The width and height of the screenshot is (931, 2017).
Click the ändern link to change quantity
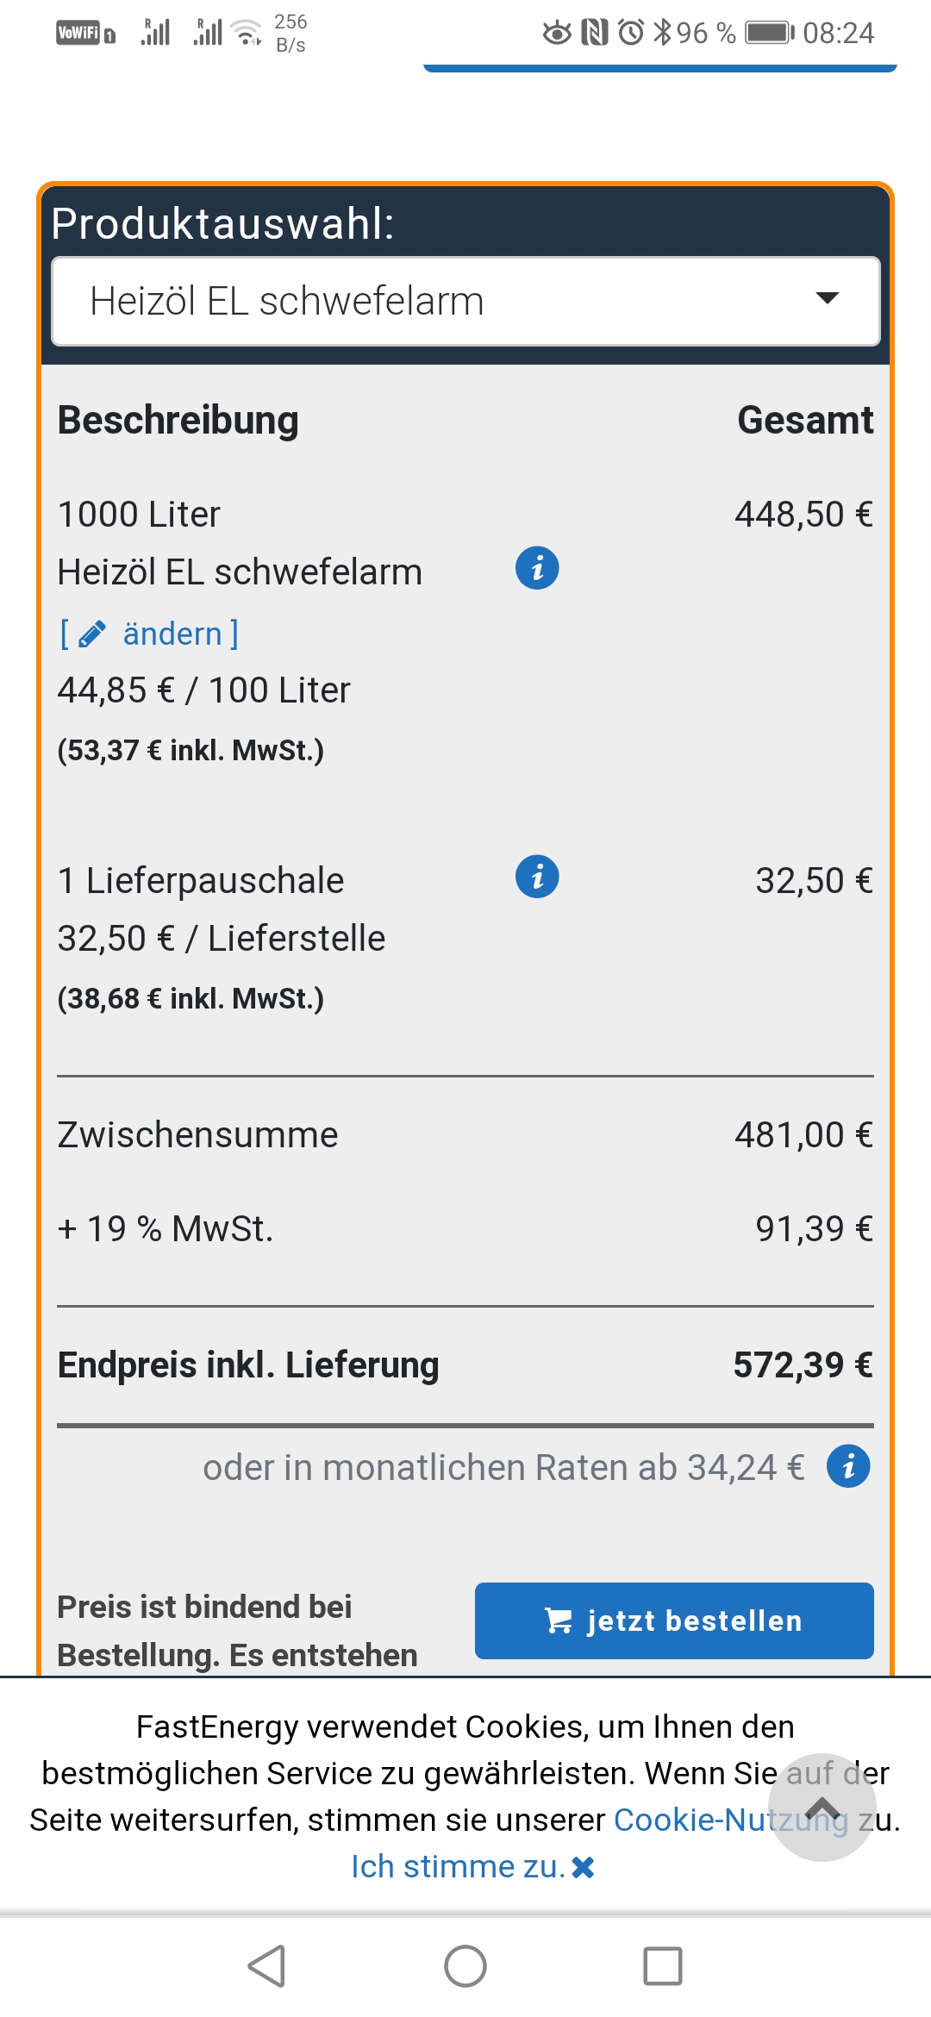(172, 634)
